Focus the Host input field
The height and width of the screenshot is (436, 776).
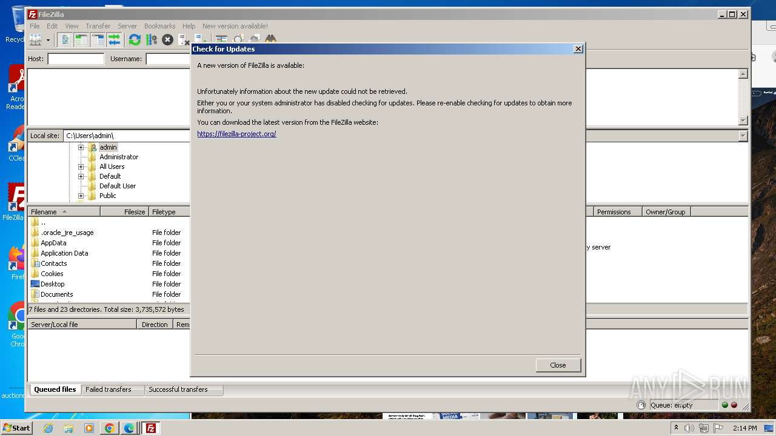point(76,59)
